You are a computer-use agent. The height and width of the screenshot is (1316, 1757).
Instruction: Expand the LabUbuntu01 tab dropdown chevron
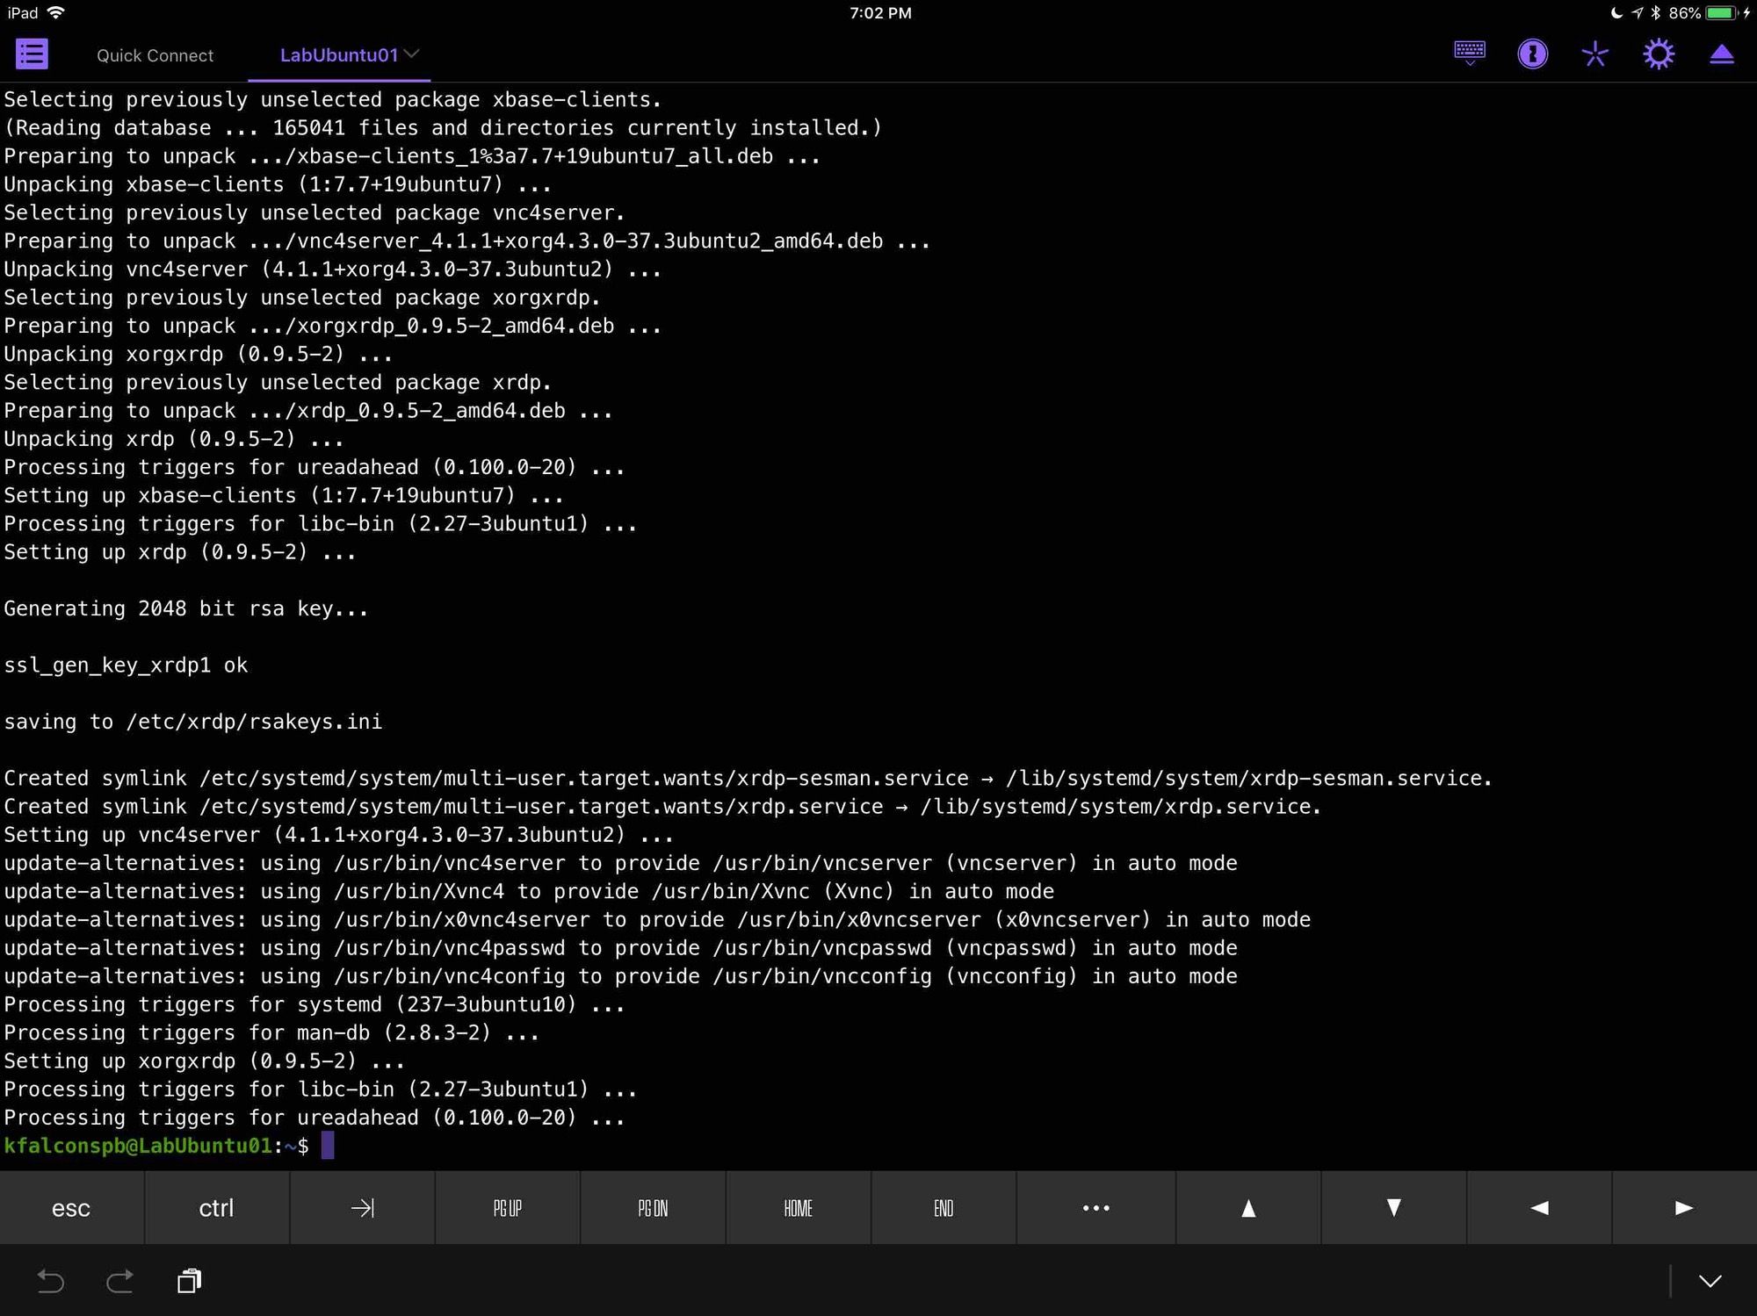(411, 54)
